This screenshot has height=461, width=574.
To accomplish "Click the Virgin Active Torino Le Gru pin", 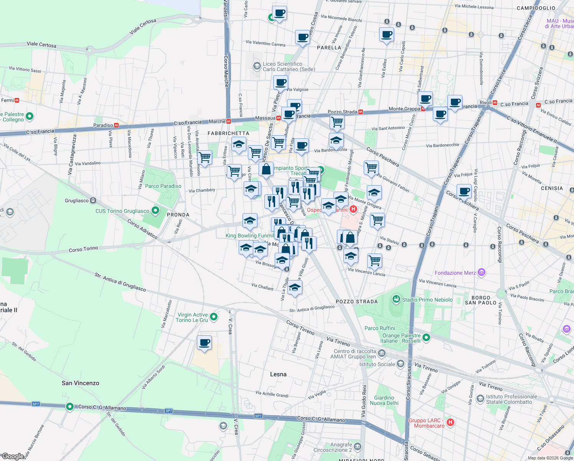I will coord(214,317).
